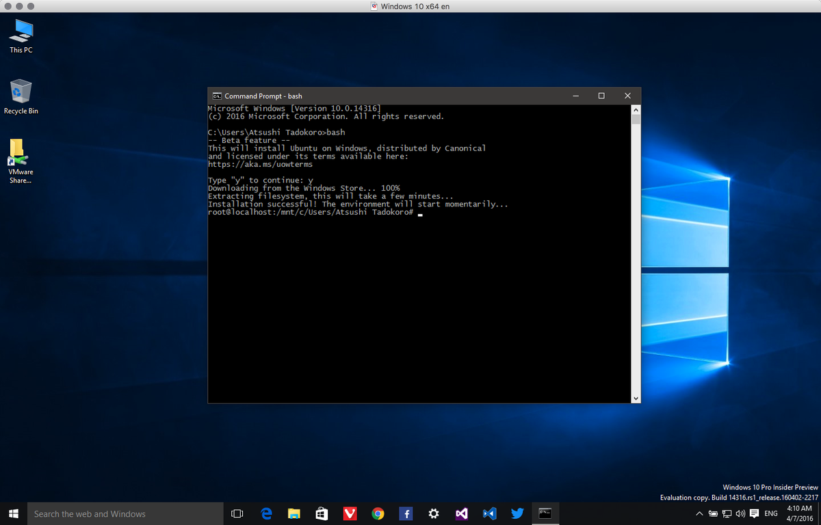
Task: Click the 'Installation successful!' console line
Action: point(358,204)
